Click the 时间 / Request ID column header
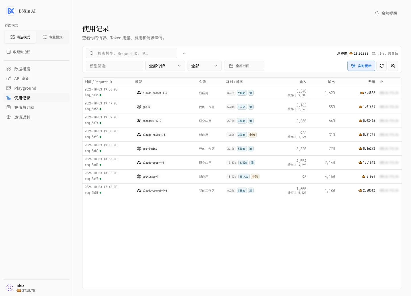Screen dimensions: 411x296 (98, 82)
